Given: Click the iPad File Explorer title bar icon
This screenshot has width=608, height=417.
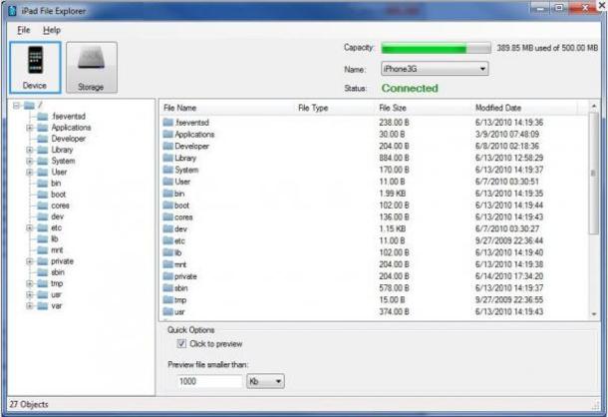Looking at the screenshot, I should [12, 11].
